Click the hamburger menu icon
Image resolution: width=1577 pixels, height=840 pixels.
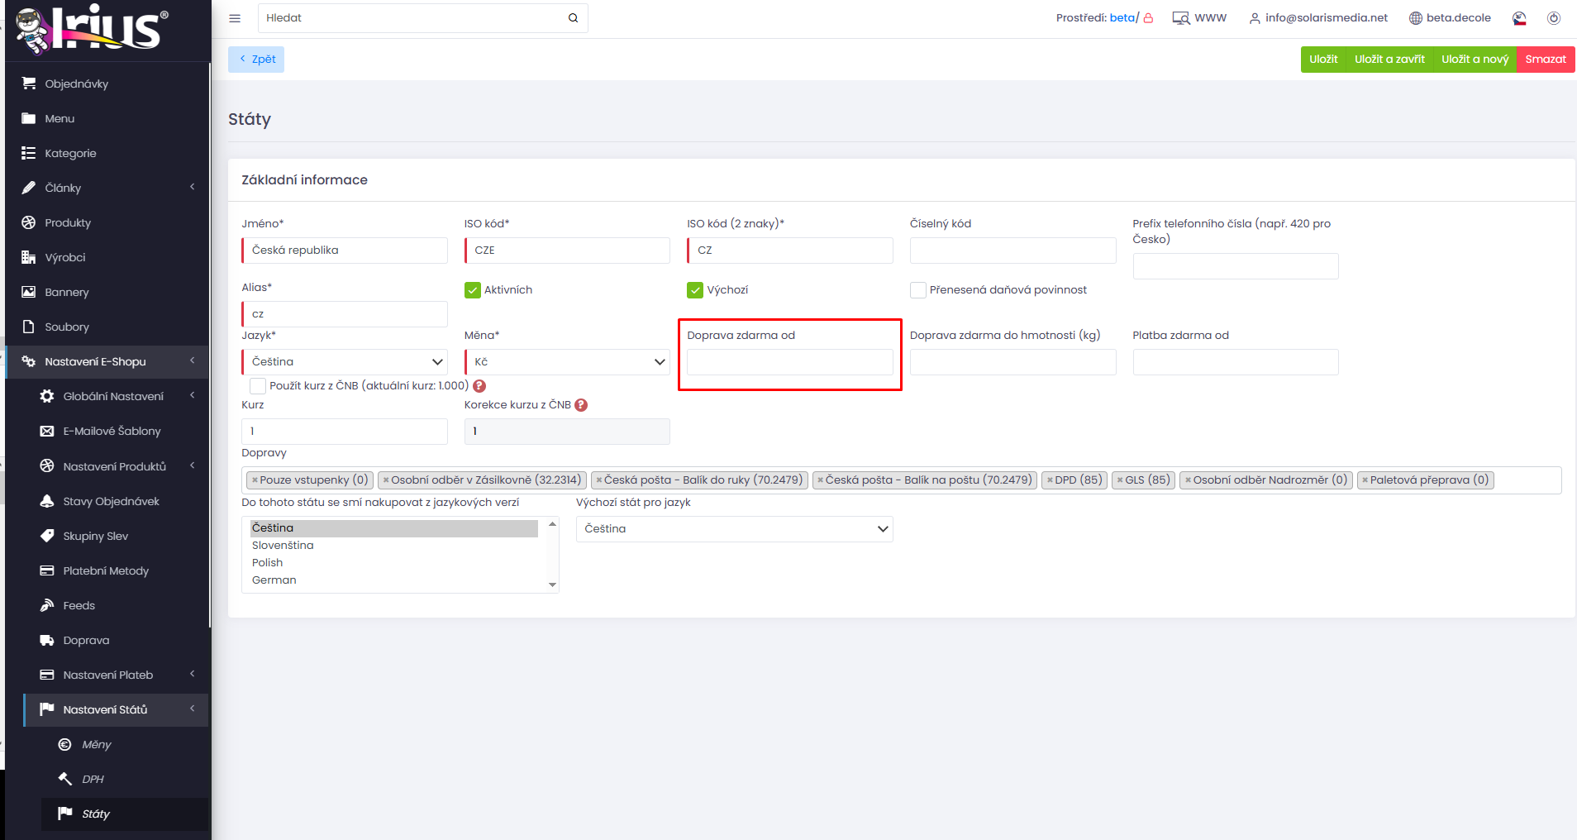click(235, 18)
